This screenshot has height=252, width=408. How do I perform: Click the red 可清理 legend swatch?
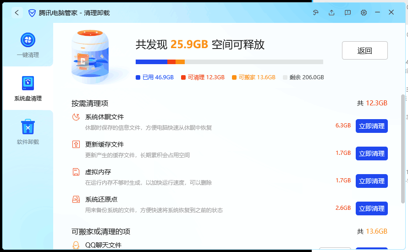[x=183, y=77]
